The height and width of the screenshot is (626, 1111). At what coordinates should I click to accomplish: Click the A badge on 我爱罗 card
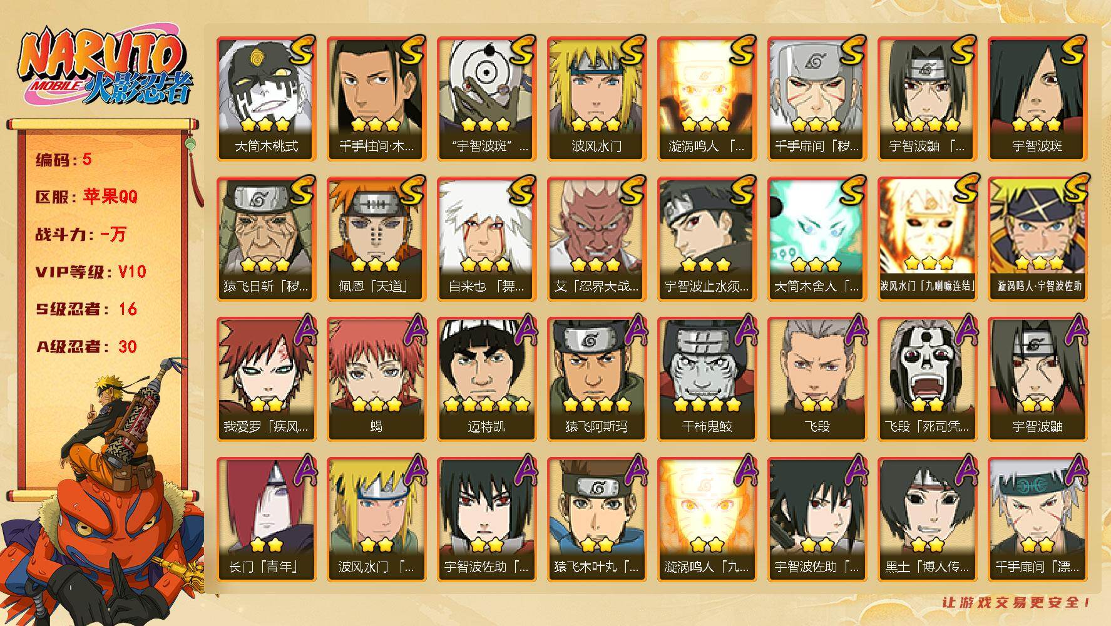302,330
